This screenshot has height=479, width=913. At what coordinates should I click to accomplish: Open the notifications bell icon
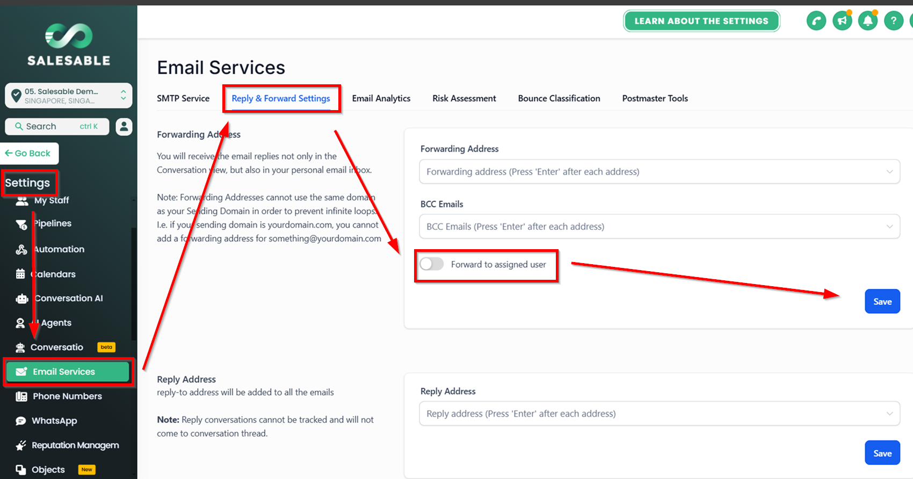click(x=868, y=21)
